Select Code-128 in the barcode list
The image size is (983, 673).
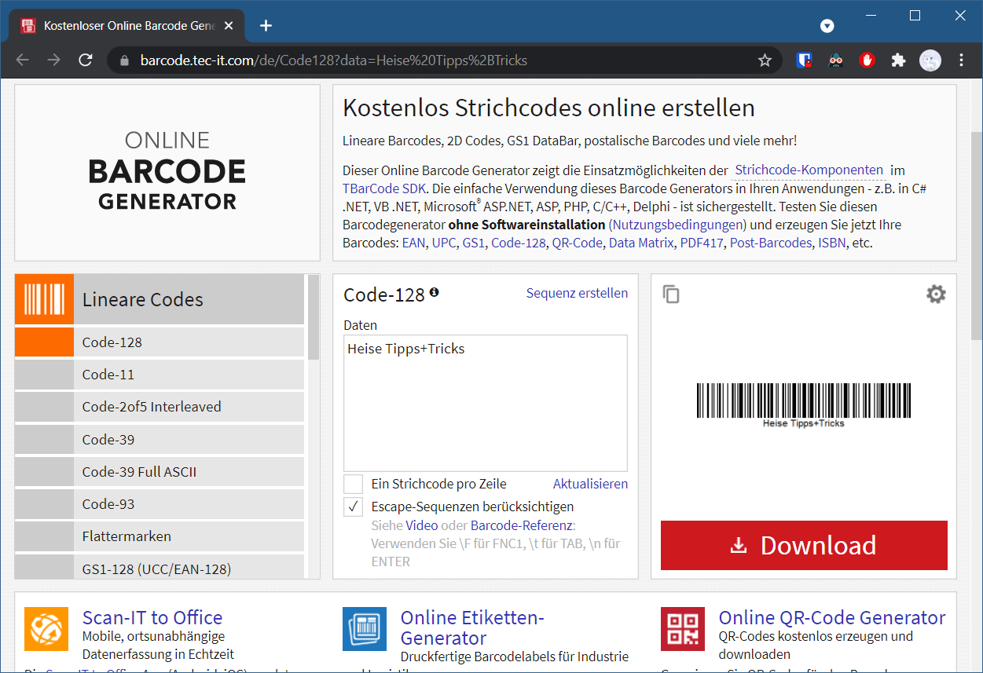(160, 342)
